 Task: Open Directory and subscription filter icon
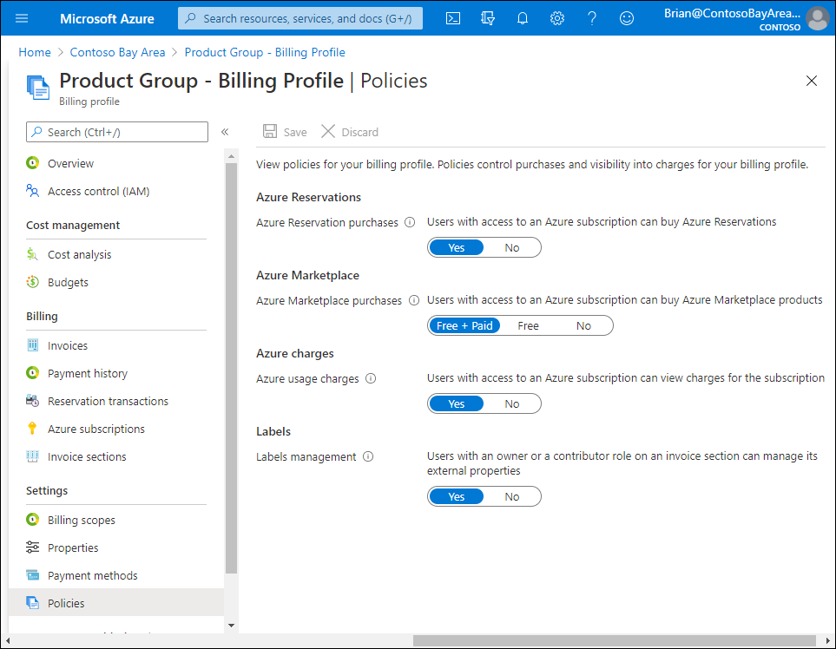487,18
